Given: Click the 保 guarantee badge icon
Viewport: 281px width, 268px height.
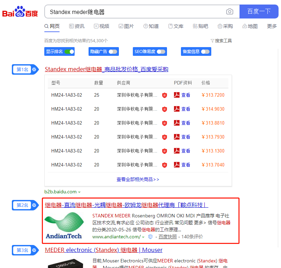Looking at the screenshot, I should 150,237.
